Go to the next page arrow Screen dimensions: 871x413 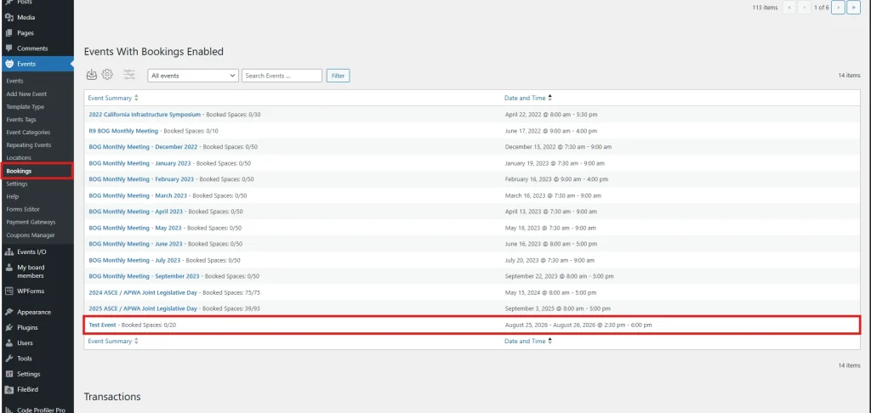(838, 7)
